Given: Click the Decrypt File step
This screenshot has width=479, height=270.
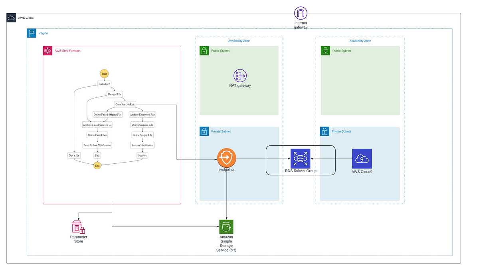Looking at the screenshot, I should click(x=114, y=94).
